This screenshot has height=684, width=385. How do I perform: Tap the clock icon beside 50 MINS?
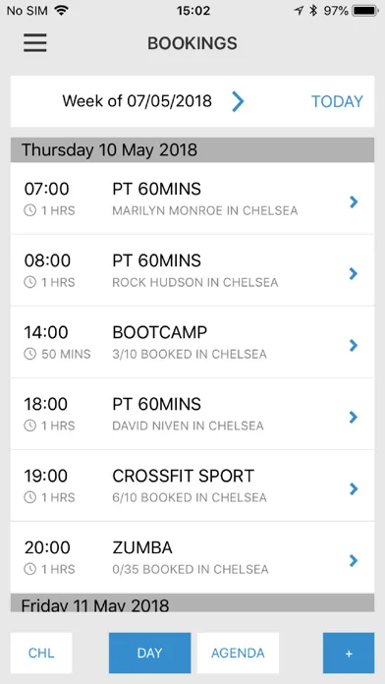point(29,354)
